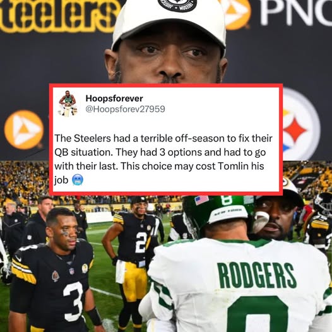Click the round badge on white cap
332x332 pixels.
pyautogui.click(x=177, y=4)
